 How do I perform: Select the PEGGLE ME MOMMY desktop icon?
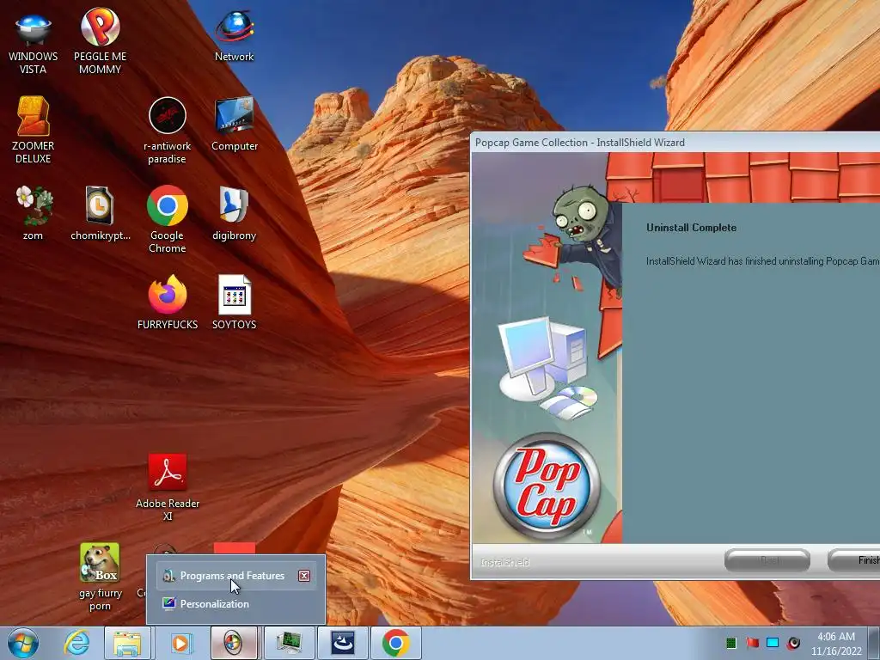[x=100, y=42]
